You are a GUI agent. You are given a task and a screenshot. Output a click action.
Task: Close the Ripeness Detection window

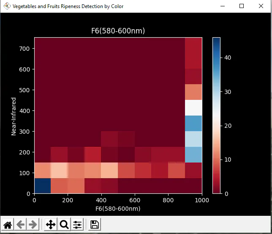pyautogui.click(x=261, y=6)
